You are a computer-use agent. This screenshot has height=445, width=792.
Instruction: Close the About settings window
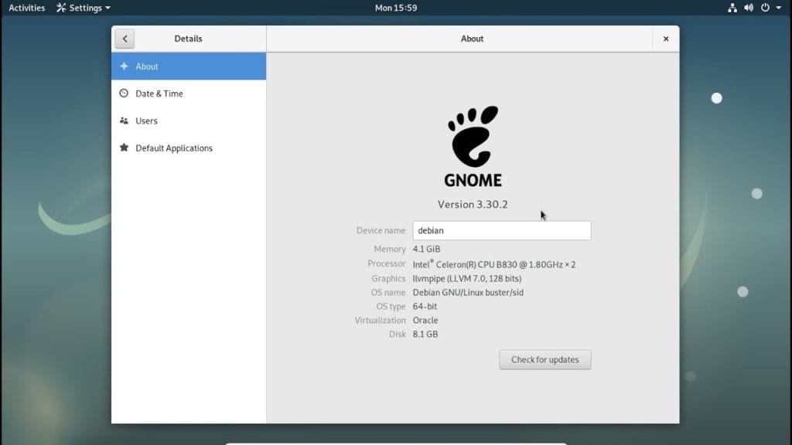666,39
